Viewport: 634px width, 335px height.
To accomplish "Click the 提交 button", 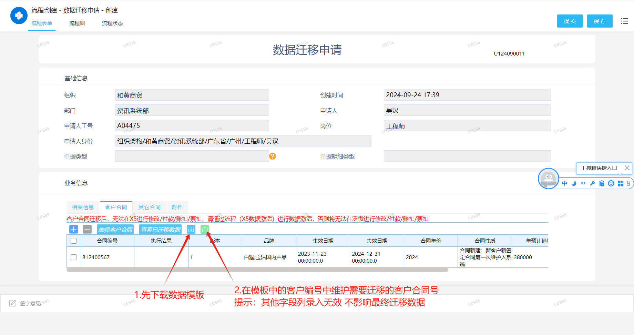I will click(x=570, y=21).
